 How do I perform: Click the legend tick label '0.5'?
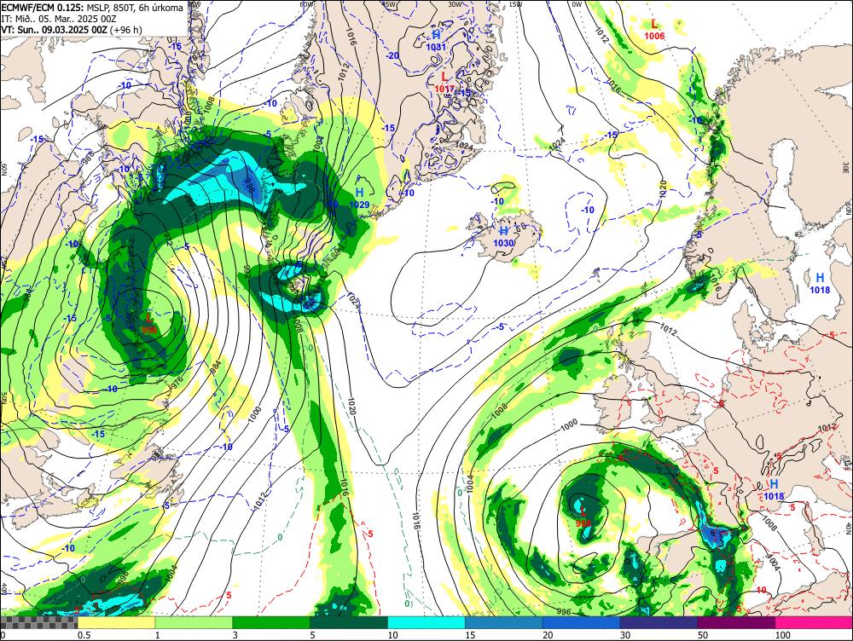[84, 635]
